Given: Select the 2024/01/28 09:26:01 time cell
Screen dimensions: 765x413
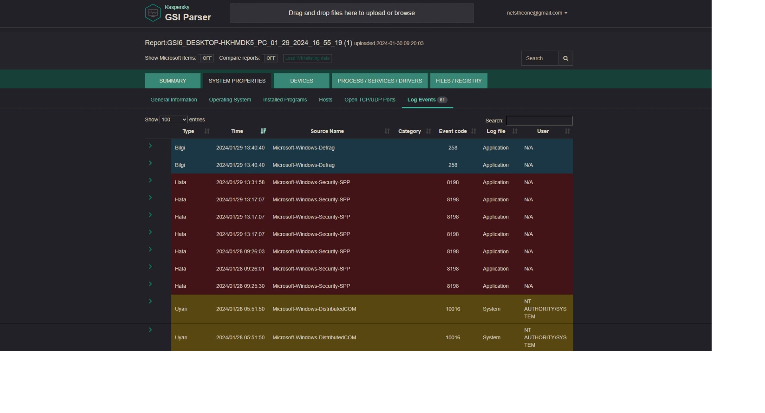Looking at the screenshot, I should pyautogui.click(x=240, y=269).
